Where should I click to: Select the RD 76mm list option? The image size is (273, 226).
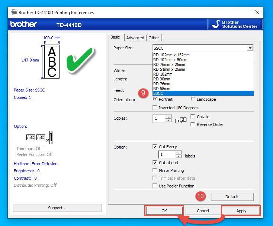[x=203, y=84]
